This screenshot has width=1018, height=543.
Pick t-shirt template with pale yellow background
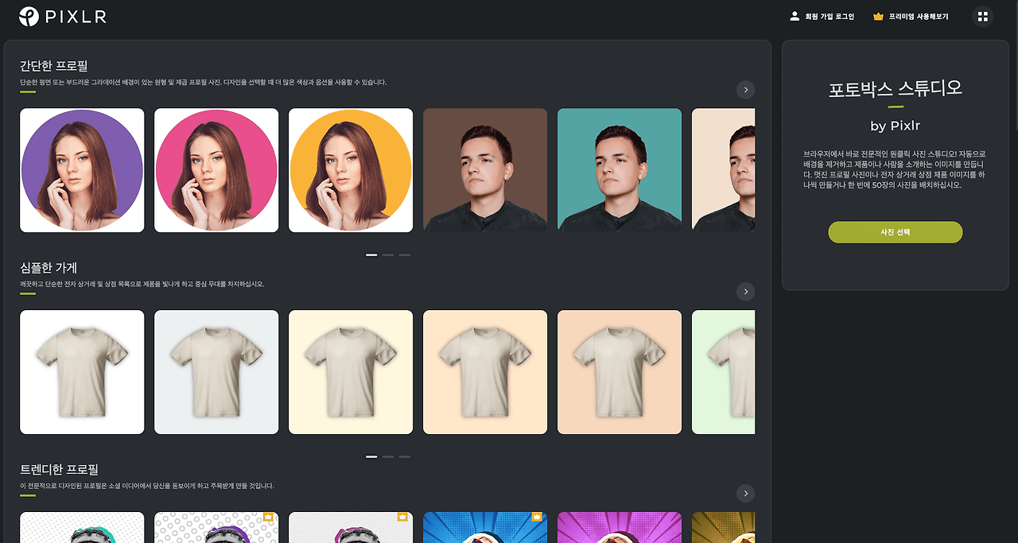coord(351,372)
